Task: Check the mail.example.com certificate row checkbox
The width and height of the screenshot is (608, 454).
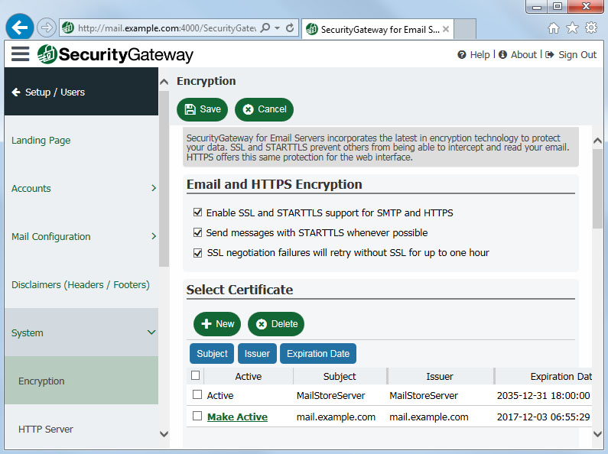Action: (x=197, y=416)
